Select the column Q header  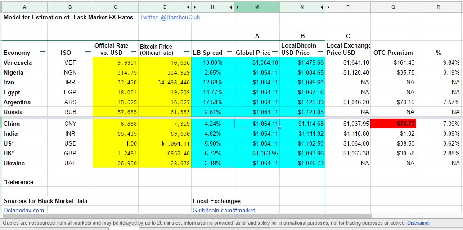click(x=393, y=7)
